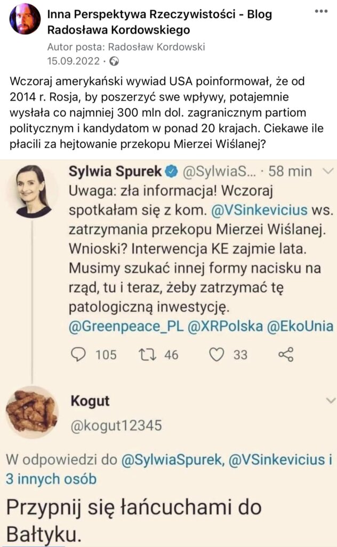Click the '3 innych osób' link

click(51, 479)
